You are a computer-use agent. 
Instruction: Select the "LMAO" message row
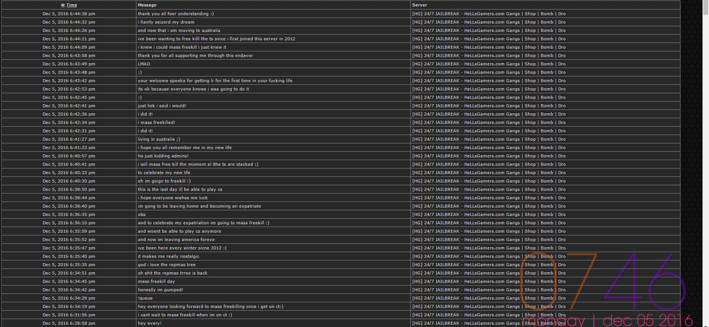pyautogui.click(x=341, y=64)
